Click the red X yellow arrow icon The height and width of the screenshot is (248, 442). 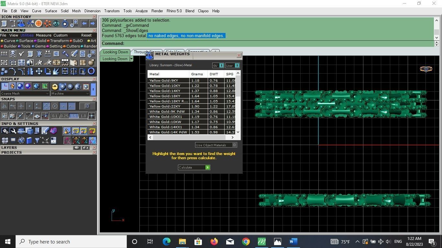[92, 131]
